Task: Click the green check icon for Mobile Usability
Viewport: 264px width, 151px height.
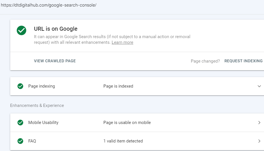Action: (x=20, y=123)
